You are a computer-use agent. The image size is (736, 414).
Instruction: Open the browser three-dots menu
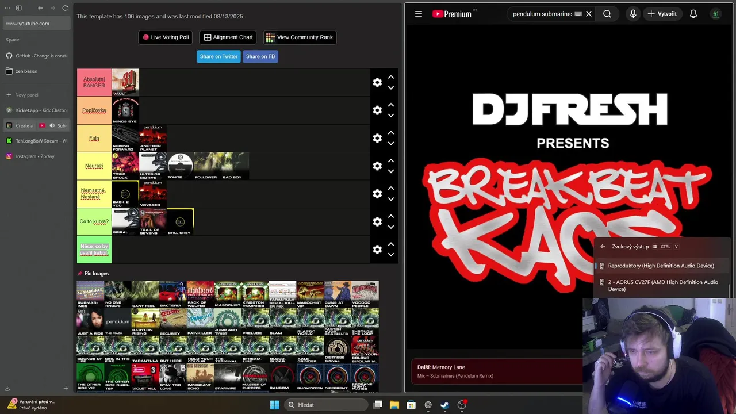(x=7, y=8)
